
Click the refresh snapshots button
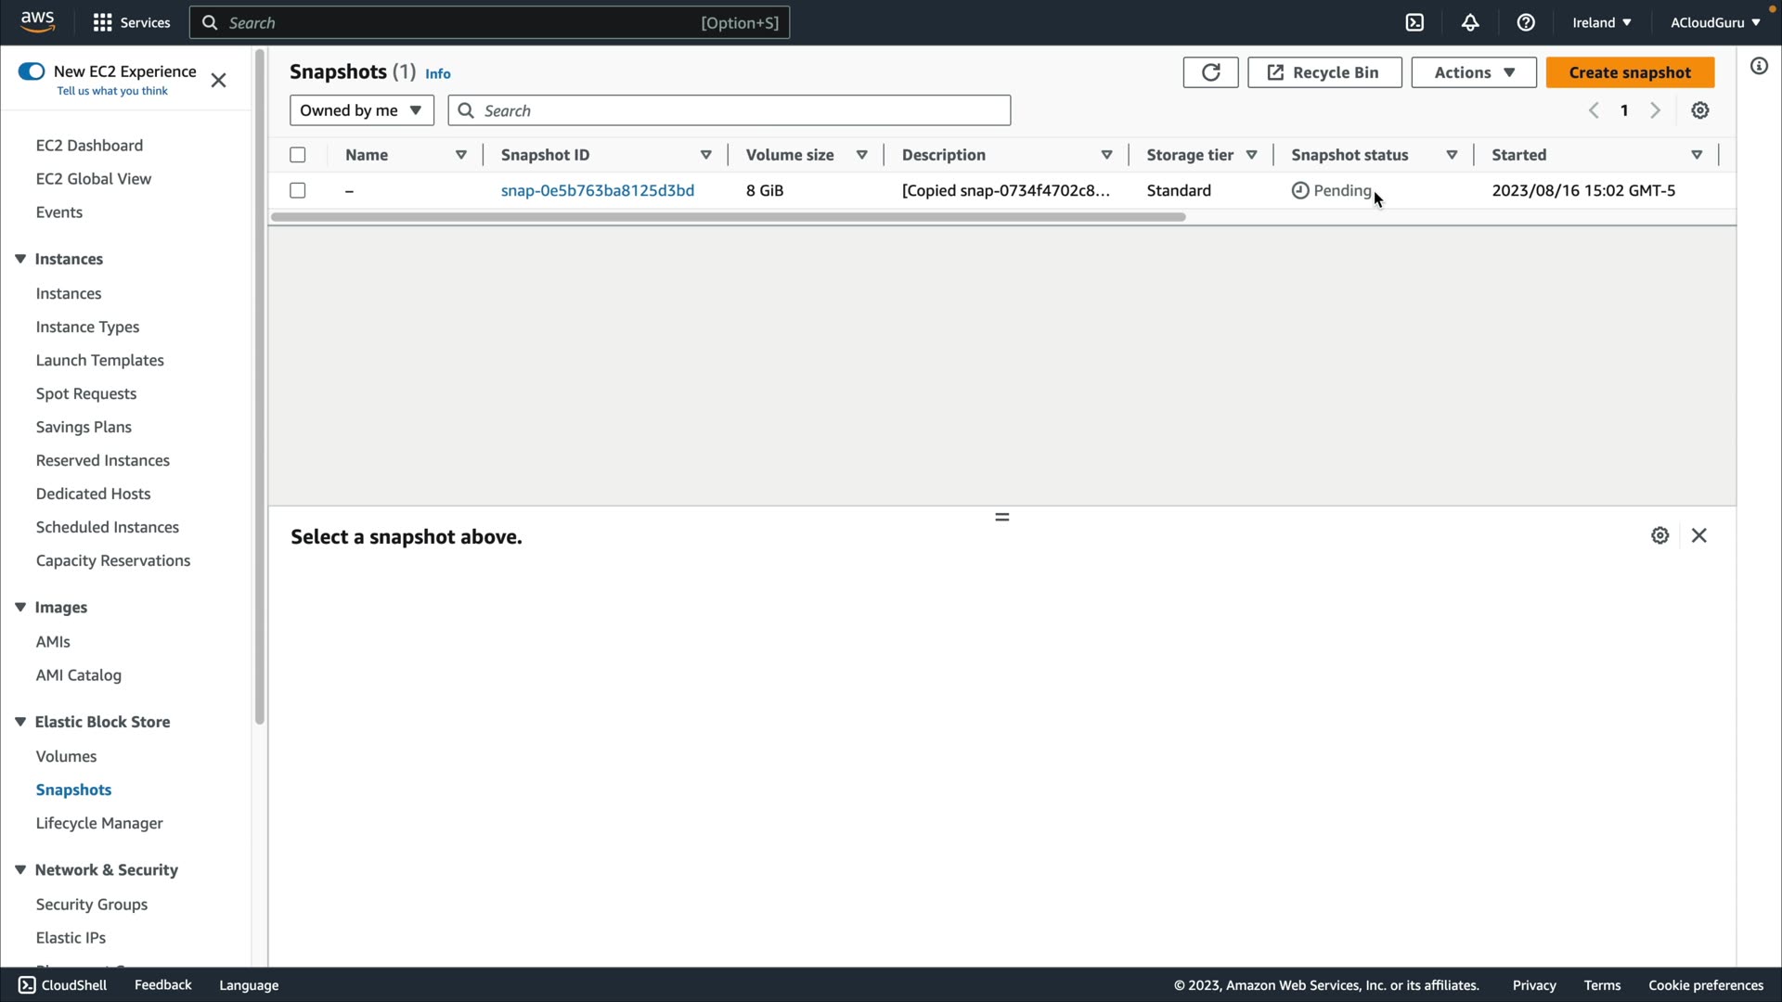click(x=1210, y=72)
